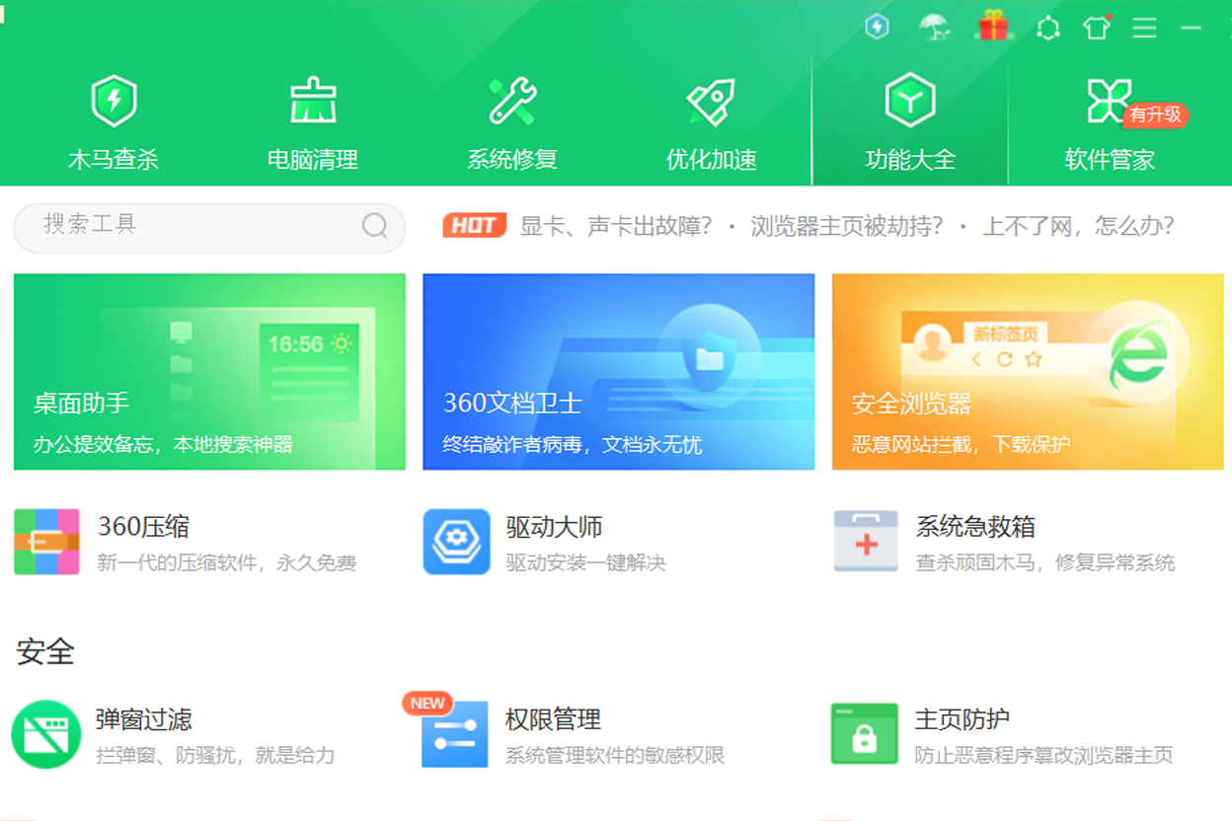Launch the 驱动大师 tool icon
The height and width of the screenshot is (821, 1232).
tap(456, 542)
